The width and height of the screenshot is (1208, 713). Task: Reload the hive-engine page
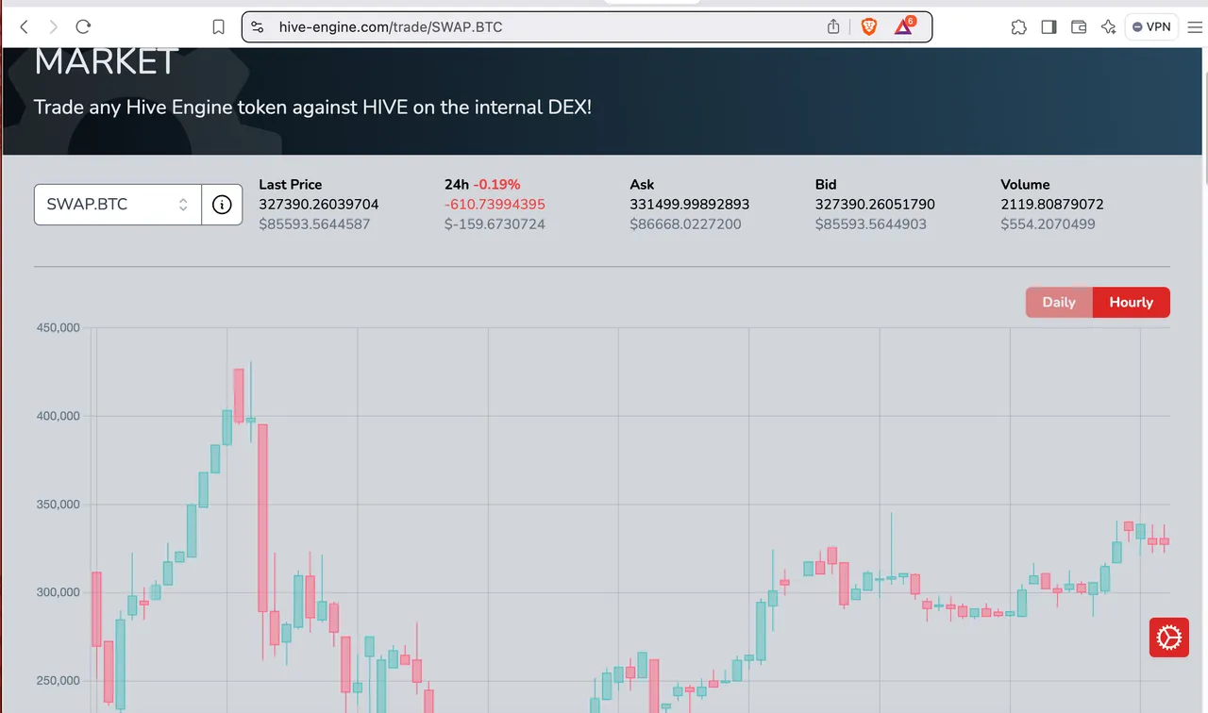(x=83, y=27)
